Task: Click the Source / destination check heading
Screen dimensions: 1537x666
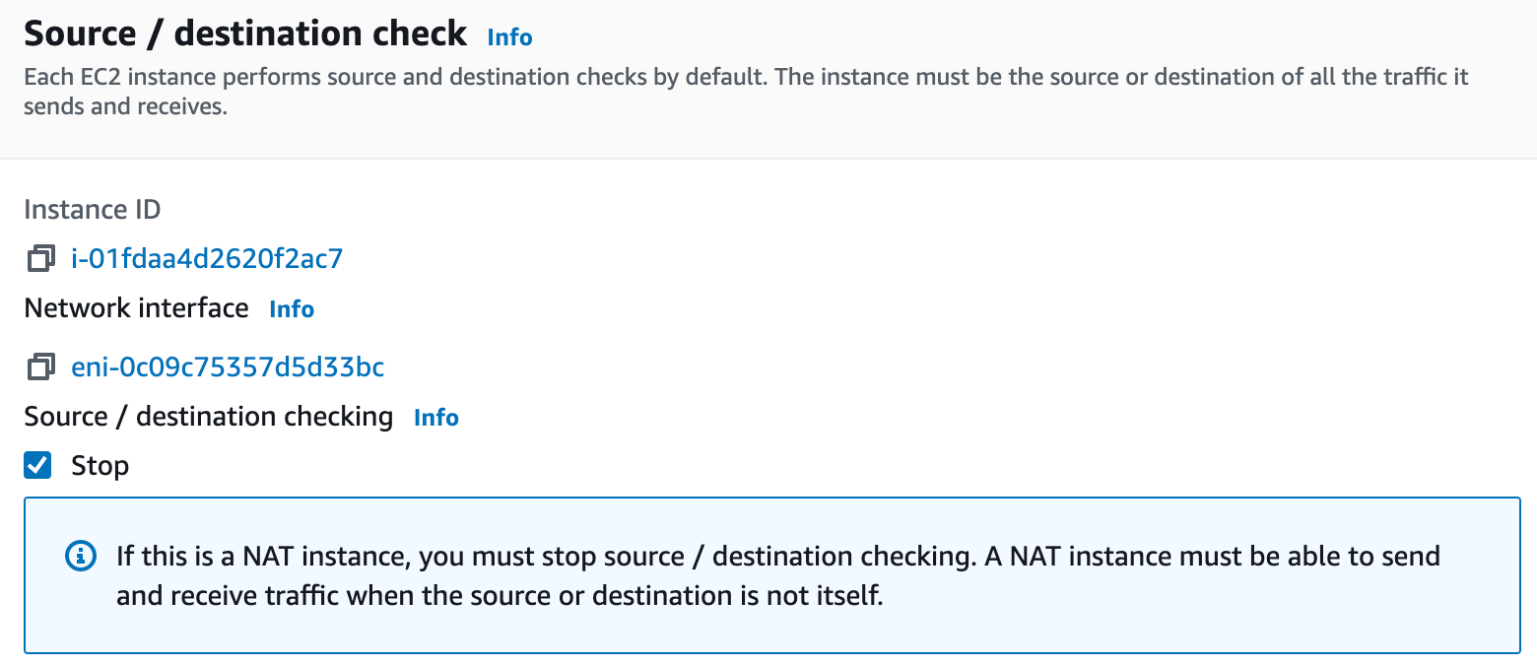Action: coord(245,33)
